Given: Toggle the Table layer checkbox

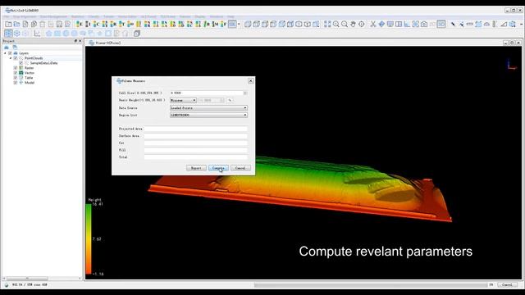Looking at the screenshot, I should click(16, 78).
